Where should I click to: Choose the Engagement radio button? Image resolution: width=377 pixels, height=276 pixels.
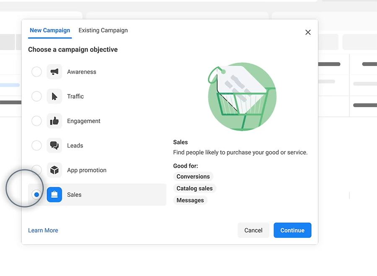click(x=36, y=121)
